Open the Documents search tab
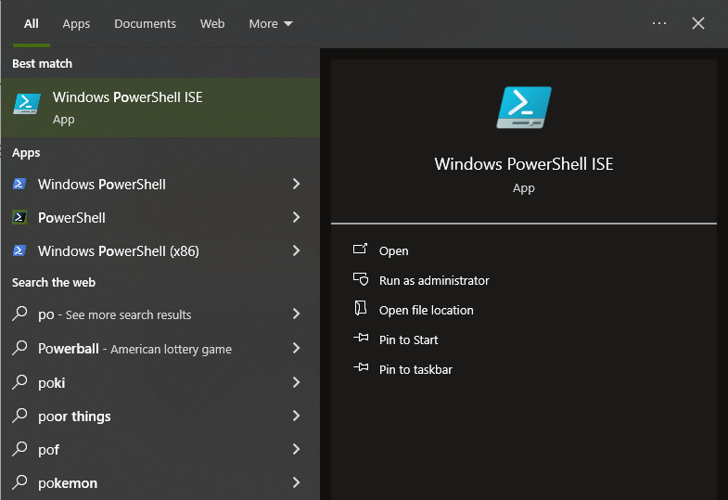 [x=145, y=24]
